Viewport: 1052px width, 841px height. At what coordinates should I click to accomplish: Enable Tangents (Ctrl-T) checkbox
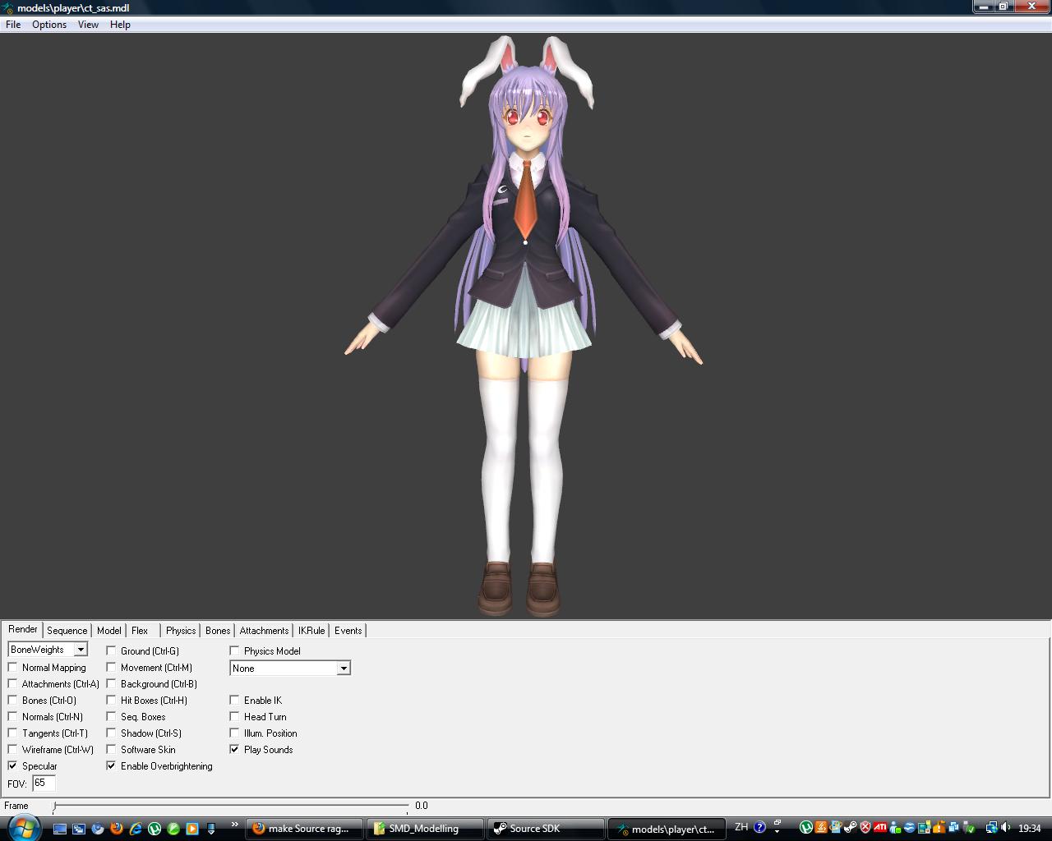coord(12,733)
